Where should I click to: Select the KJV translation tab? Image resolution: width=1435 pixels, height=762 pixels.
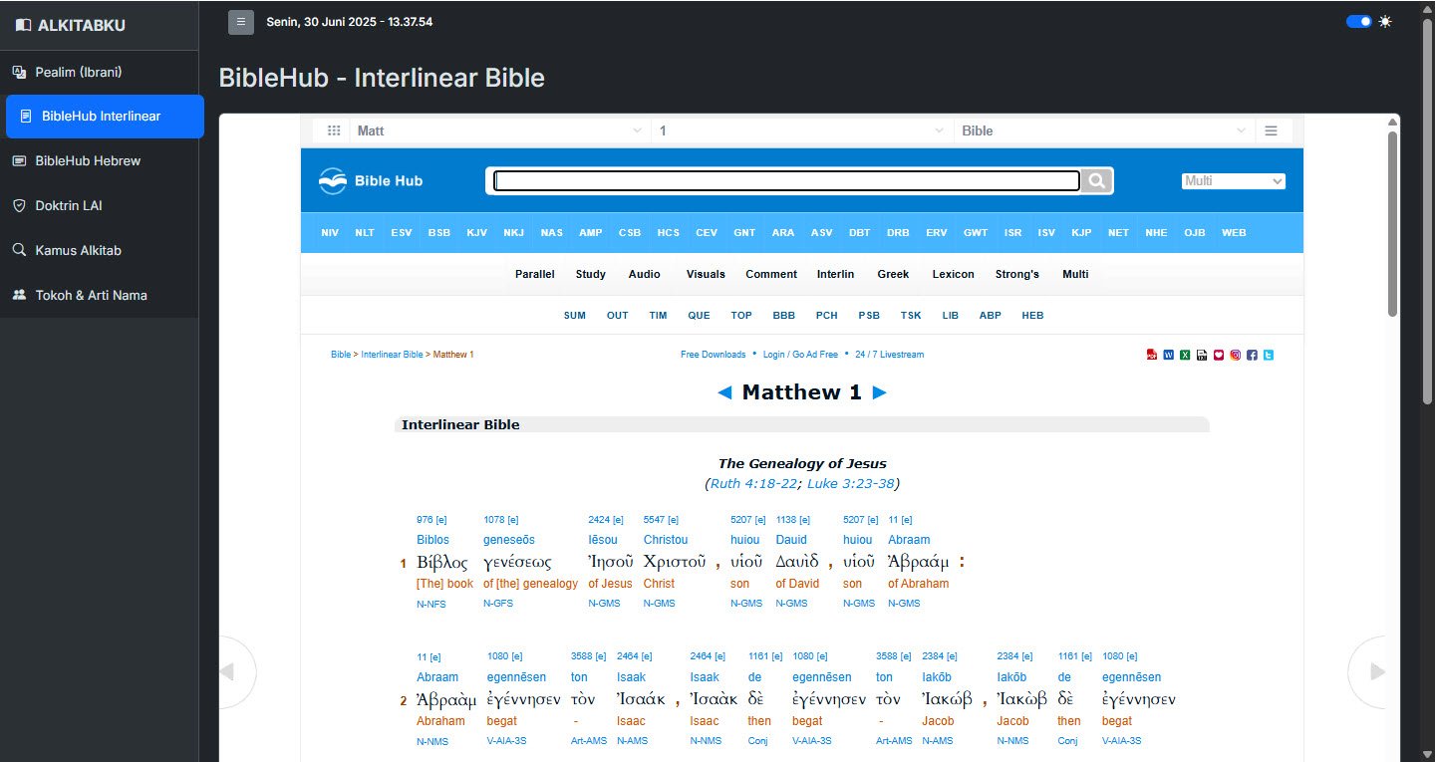[x=477, y=232]
